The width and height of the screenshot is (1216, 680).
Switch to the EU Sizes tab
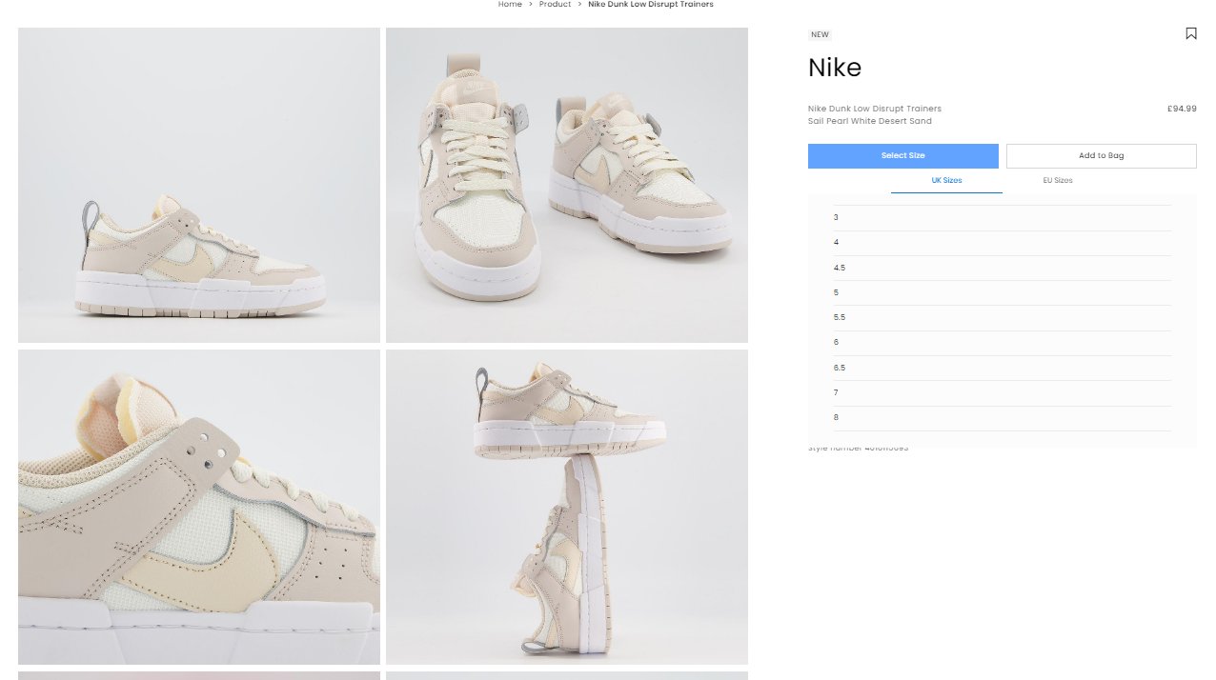(1057, 180)
